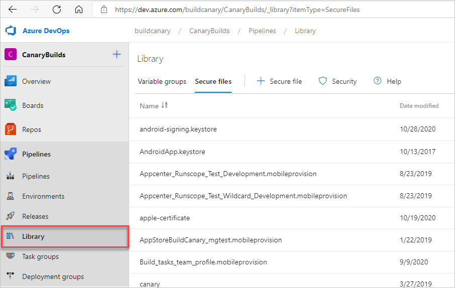Viewport: 455px width, 288px height.
Task: Open AndroidApp.keystore file
Action: tap(172, 152)
